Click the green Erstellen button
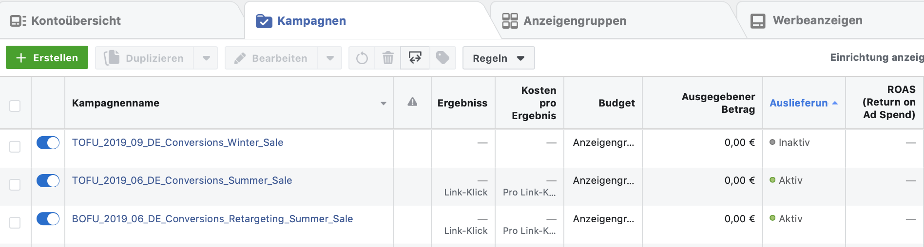The width and height of the screenshot is (924, 247). [x=47, y=57]
